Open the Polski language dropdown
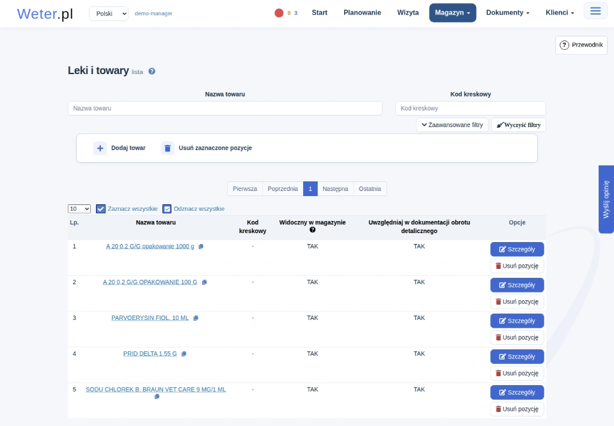Screen dimensions: 614x426 pos(109,13)
